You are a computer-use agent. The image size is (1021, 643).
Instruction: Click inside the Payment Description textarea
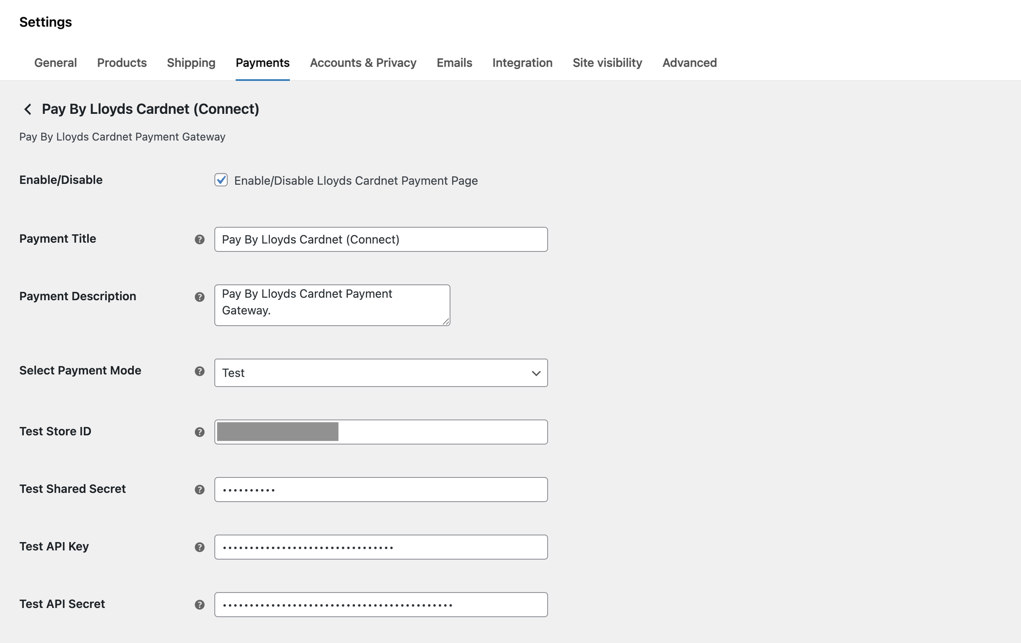point(332,305)
